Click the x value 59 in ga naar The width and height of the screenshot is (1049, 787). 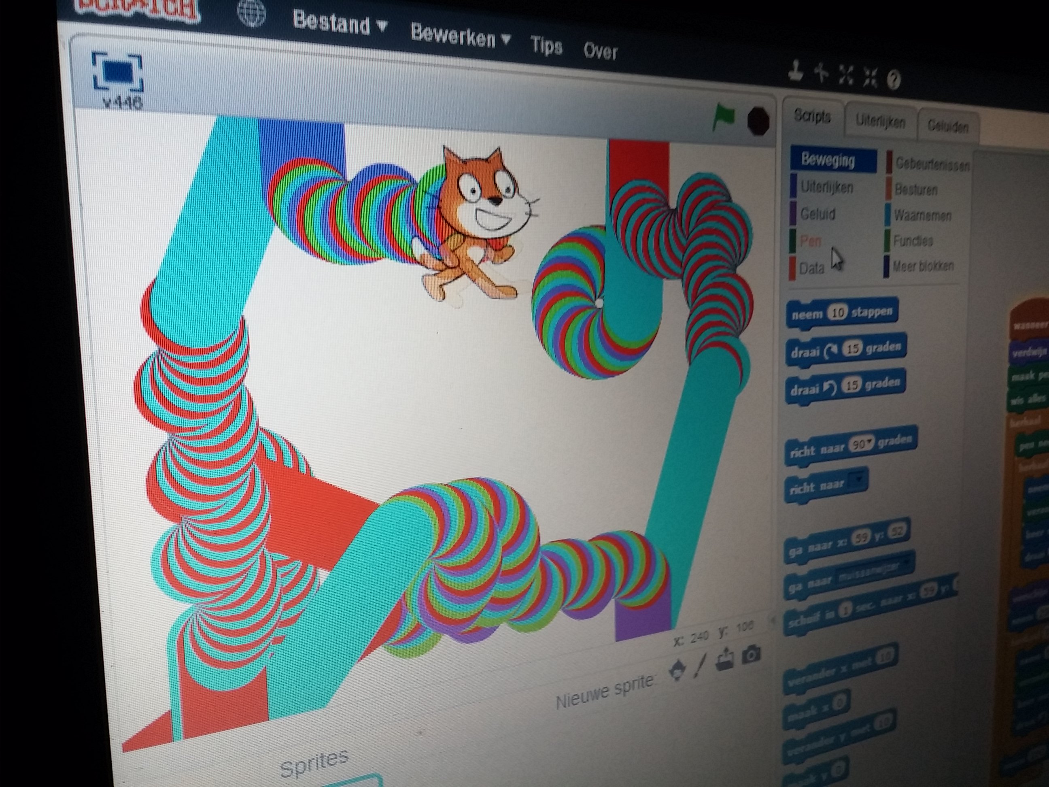[860, 538]
